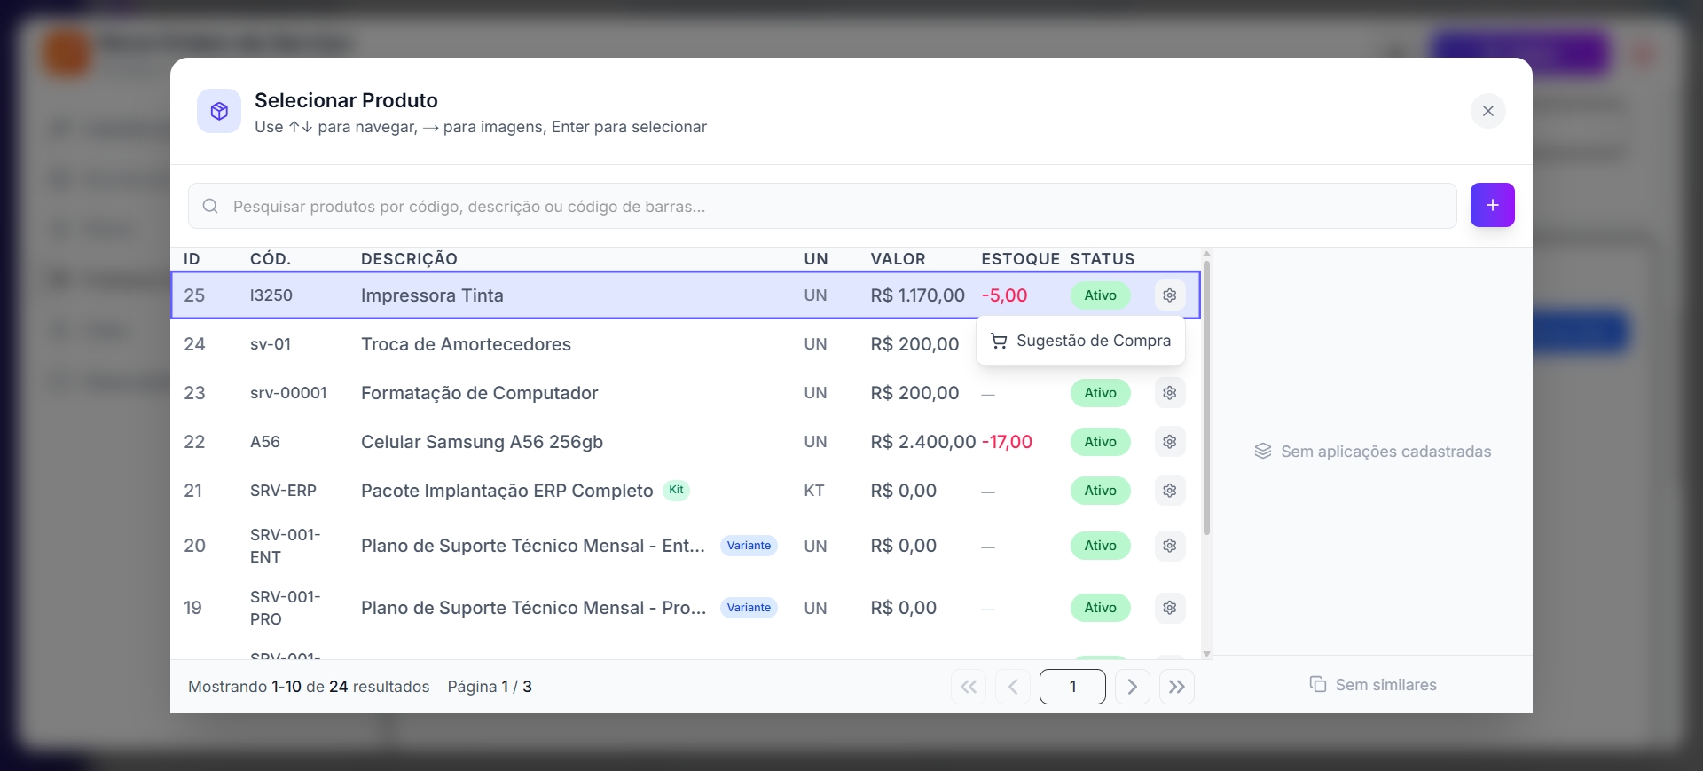Click the page number input field
1703x771 pixels.
pyautogui.click(x=1072, y=687)
